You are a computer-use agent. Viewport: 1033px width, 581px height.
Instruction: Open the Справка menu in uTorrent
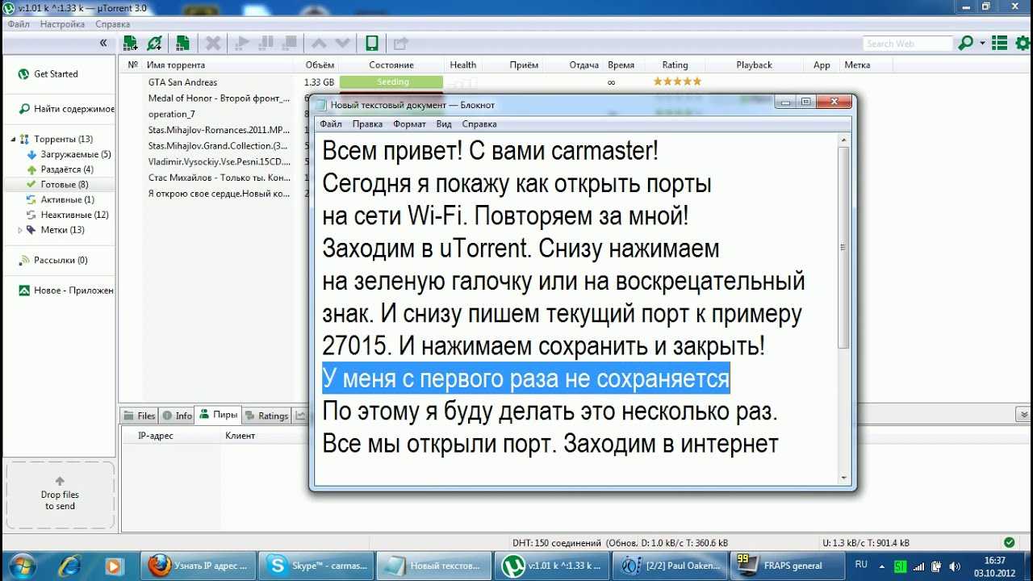[x=112, y=24]
